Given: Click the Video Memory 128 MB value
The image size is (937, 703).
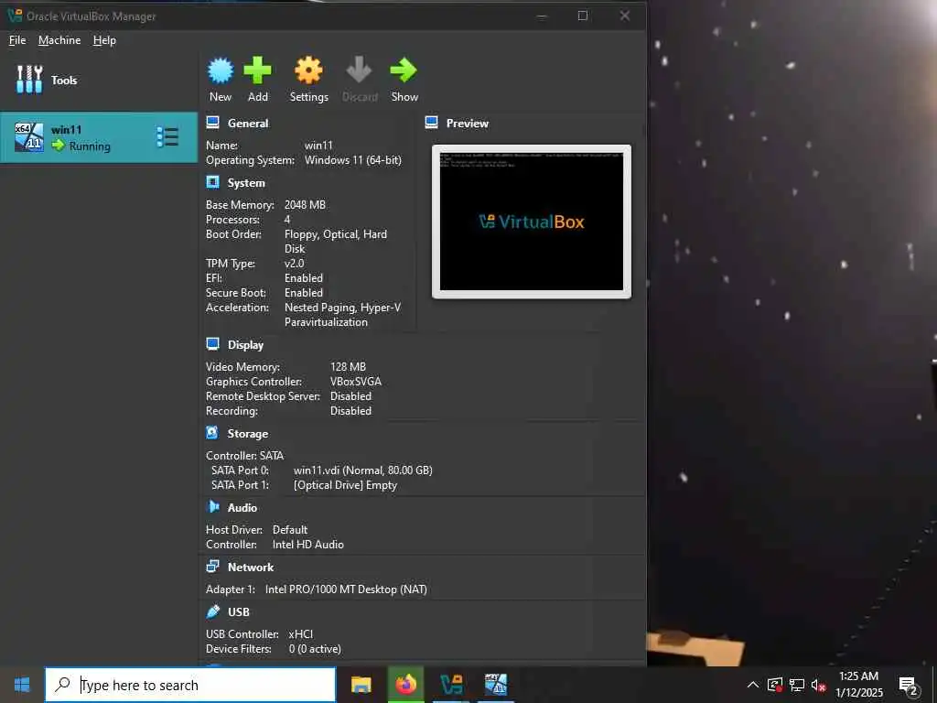Looking at the screenshot, I should tap(348, 366).
